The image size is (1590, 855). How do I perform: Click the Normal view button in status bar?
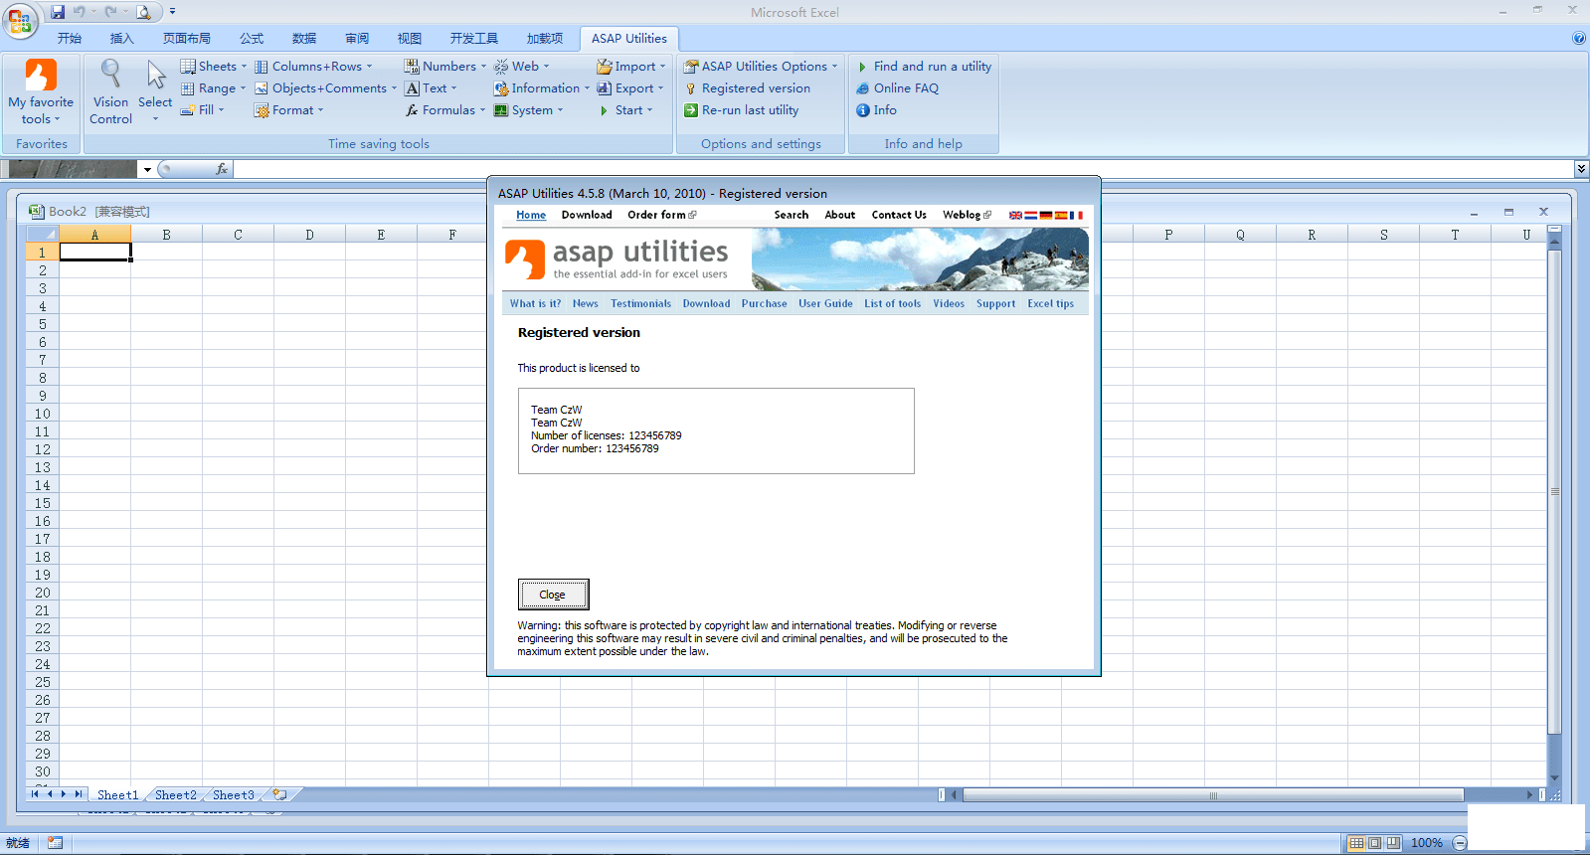(1356, 843)
